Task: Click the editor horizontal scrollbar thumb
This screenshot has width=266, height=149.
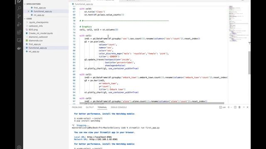Action: click(x=152, y=103)
